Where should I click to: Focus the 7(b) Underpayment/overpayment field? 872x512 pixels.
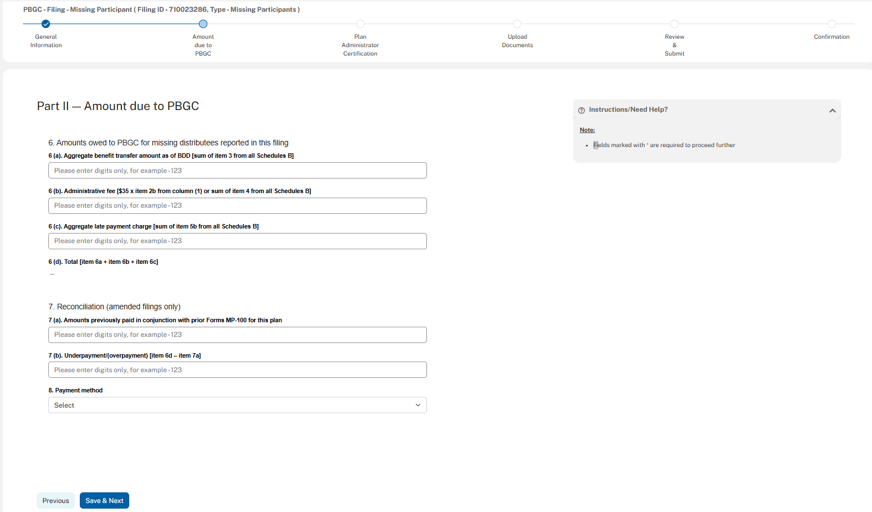[237, 370]
